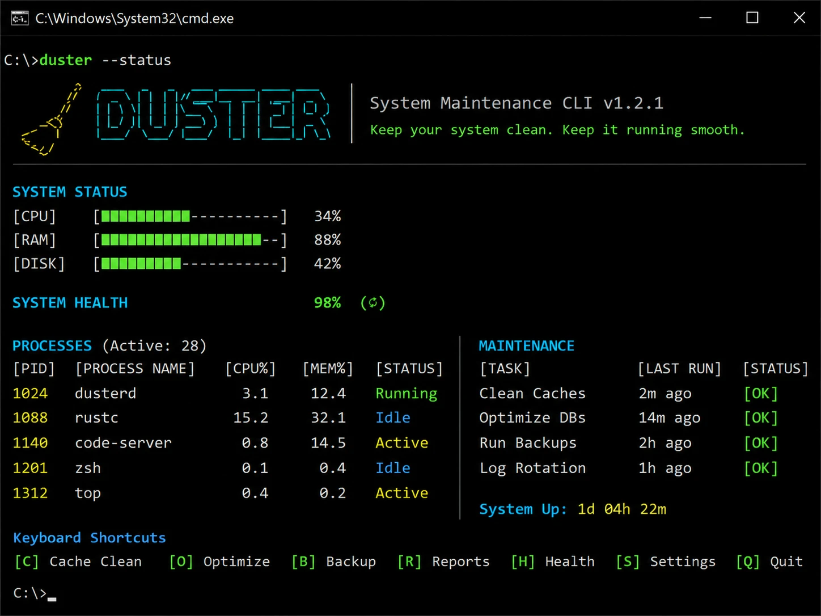Click the SYSTEM HEALTH heading
This screenshot has width=821, height=616.
point(70,303)
